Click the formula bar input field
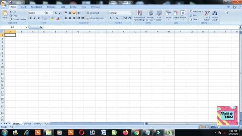 (141, 27)
